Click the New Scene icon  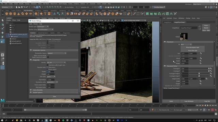pos(16,7)
